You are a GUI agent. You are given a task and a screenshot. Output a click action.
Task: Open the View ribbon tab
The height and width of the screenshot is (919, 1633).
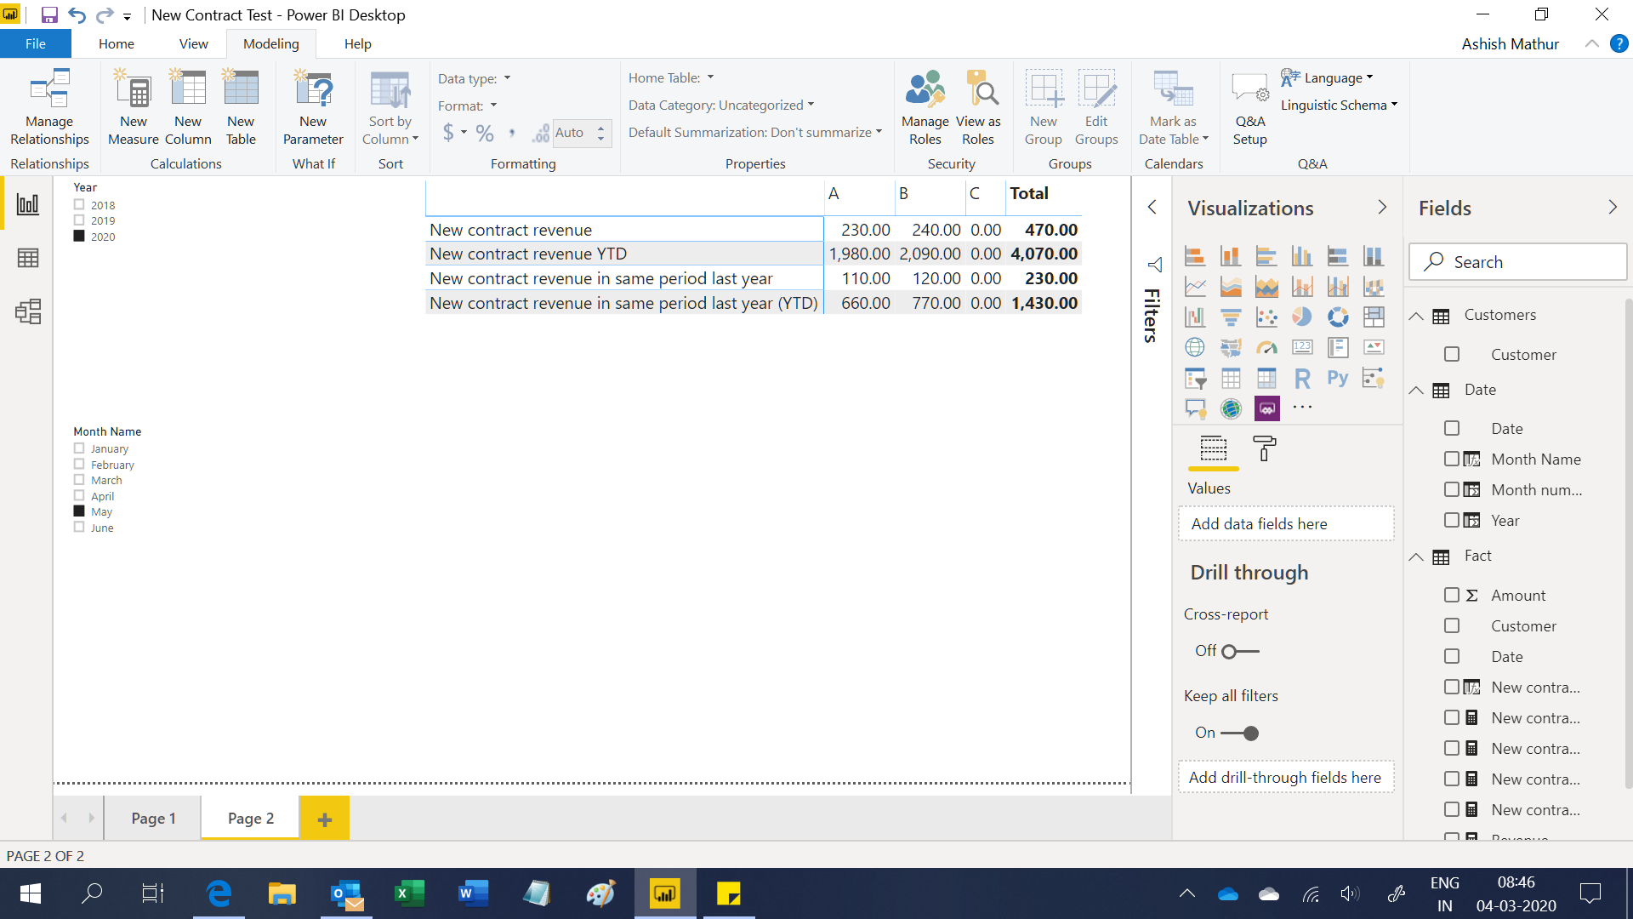coord(193,43)
